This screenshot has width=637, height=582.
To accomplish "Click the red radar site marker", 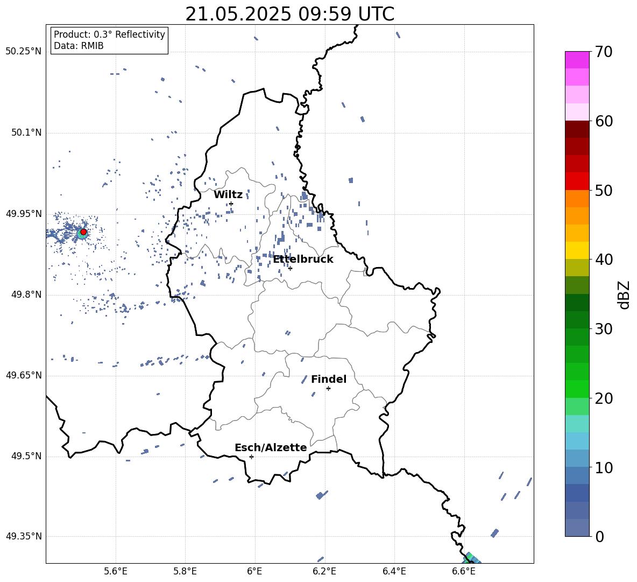I will click(83, 232).
